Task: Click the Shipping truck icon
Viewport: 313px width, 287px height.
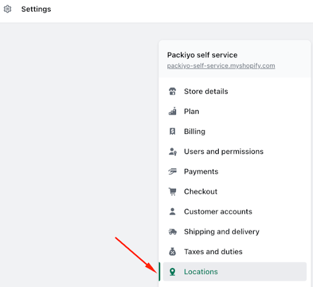Action: pos(172,231)
